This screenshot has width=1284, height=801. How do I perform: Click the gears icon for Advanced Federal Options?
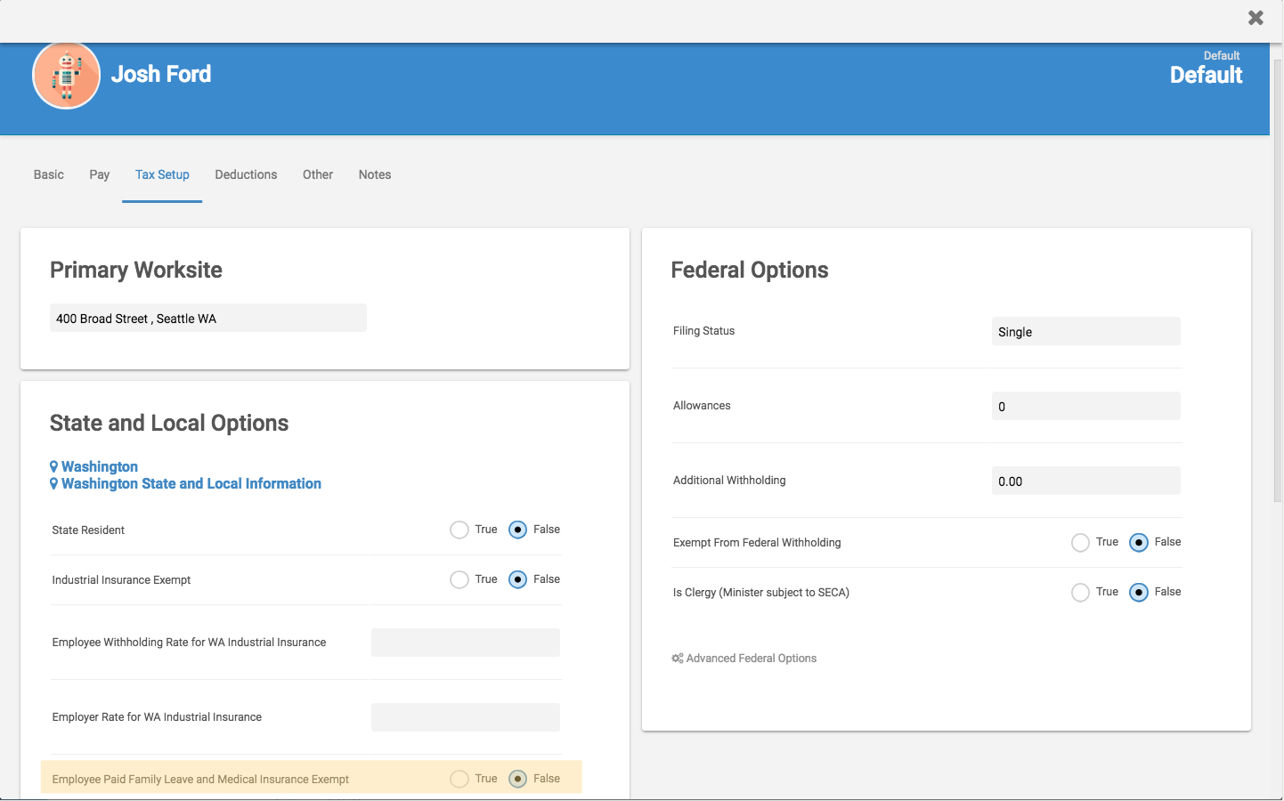pyautogui.click(x=678, y=659)
